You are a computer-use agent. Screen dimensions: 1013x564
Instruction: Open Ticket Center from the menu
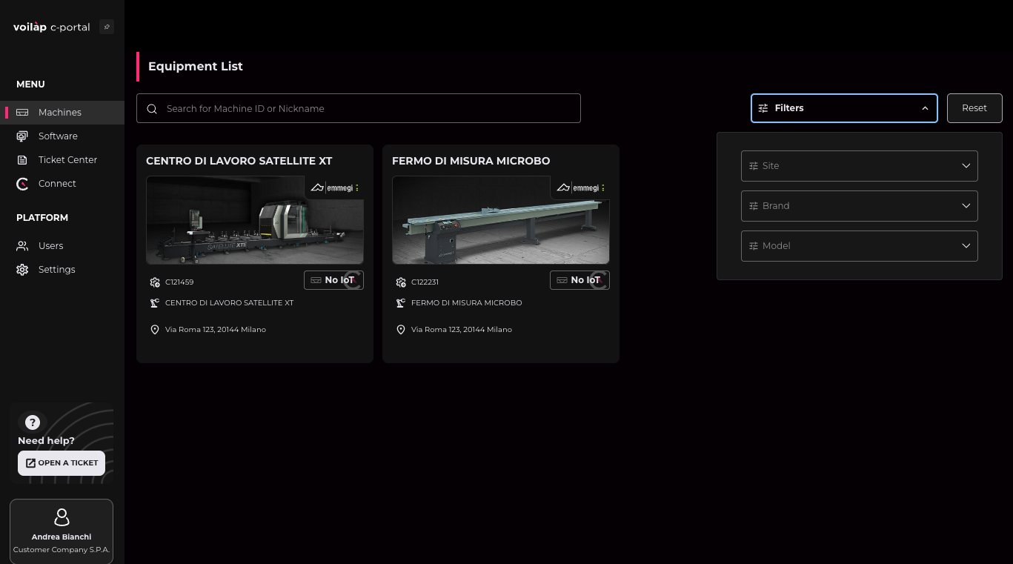pyautogui.click(x=62, y=160)
